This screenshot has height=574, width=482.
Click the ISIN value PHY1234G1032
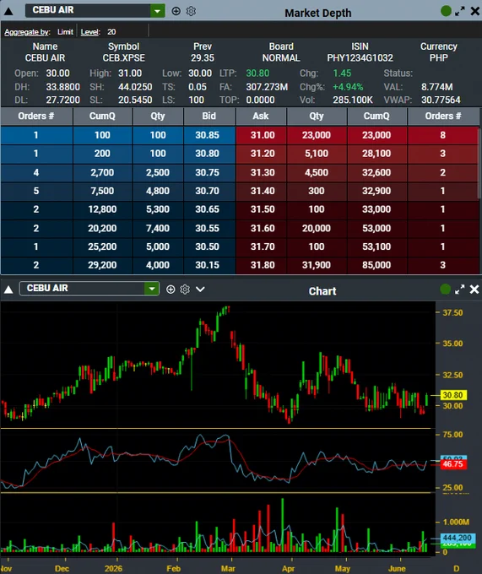pos(360,58)
